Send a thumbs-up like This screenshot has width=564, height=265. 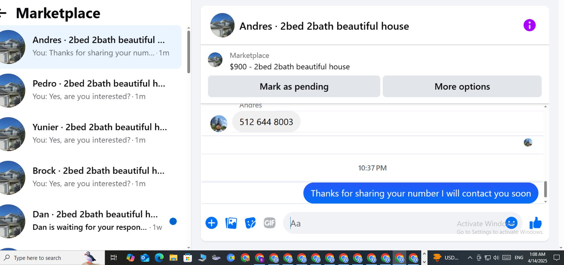point(535,223)
